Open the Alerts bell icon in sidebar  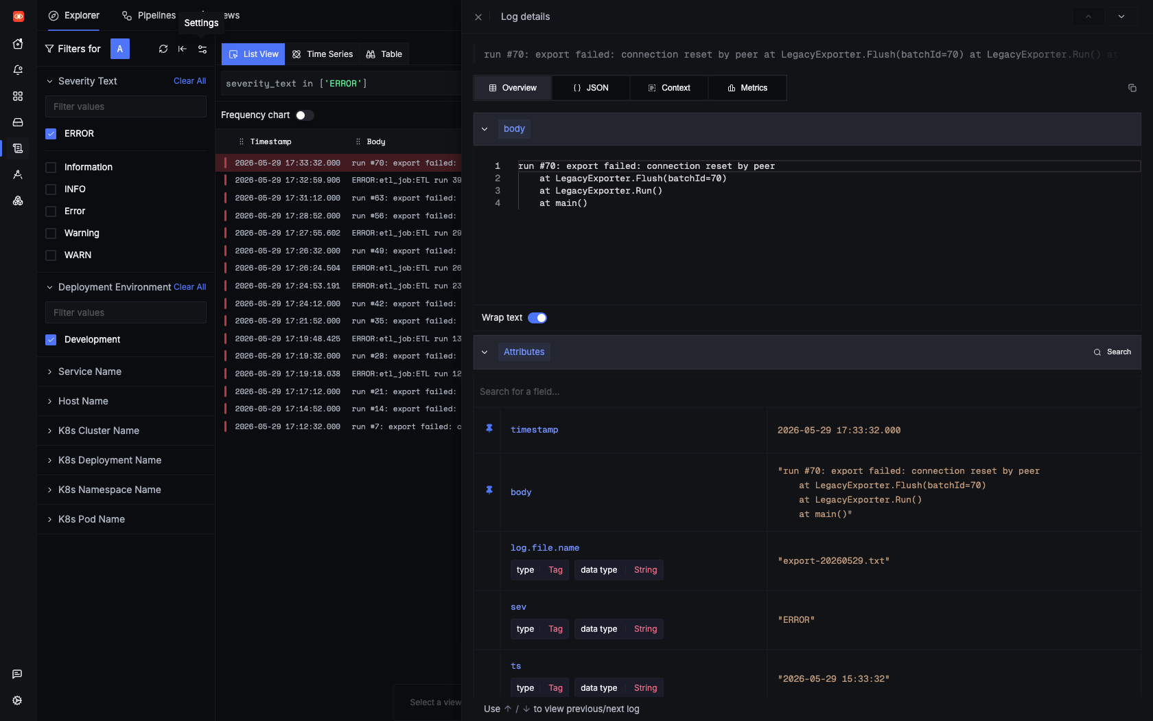click(18, 70)
